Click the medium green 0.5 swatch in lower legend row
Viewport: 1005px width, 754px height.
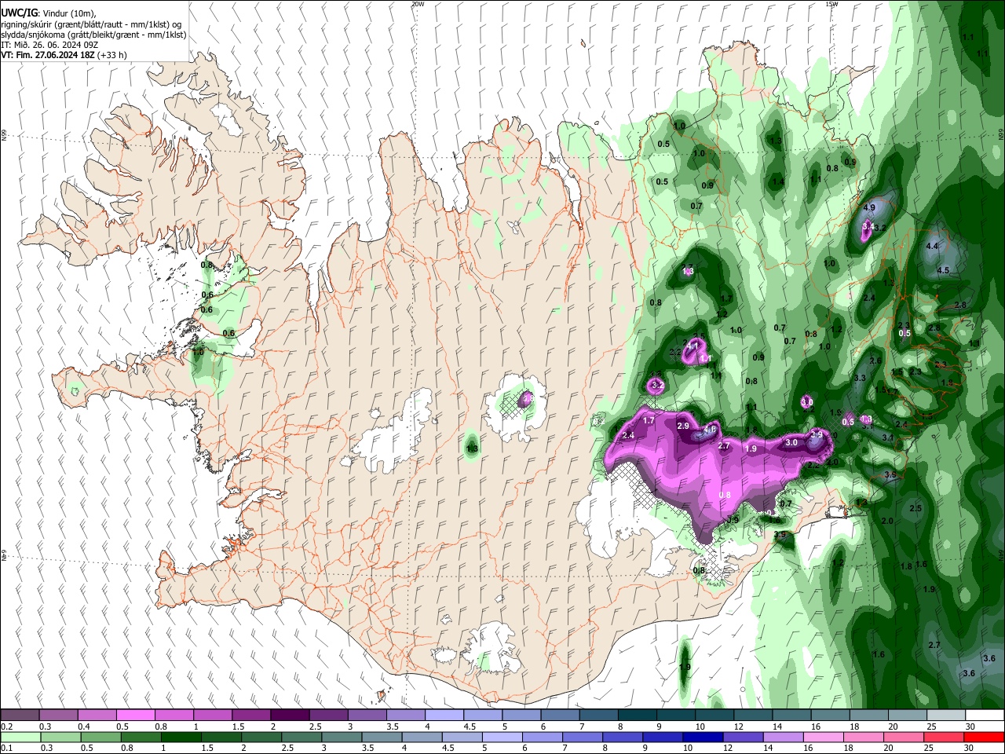(100, 738)
